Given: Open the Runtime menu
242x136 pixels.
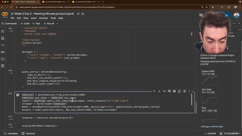Looking at the screenshot, I should click(43, 18).
